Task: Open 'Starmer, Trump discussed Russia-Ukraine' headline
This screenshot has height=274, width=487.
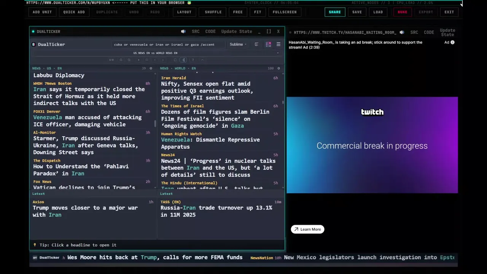Action: point(86,145)
